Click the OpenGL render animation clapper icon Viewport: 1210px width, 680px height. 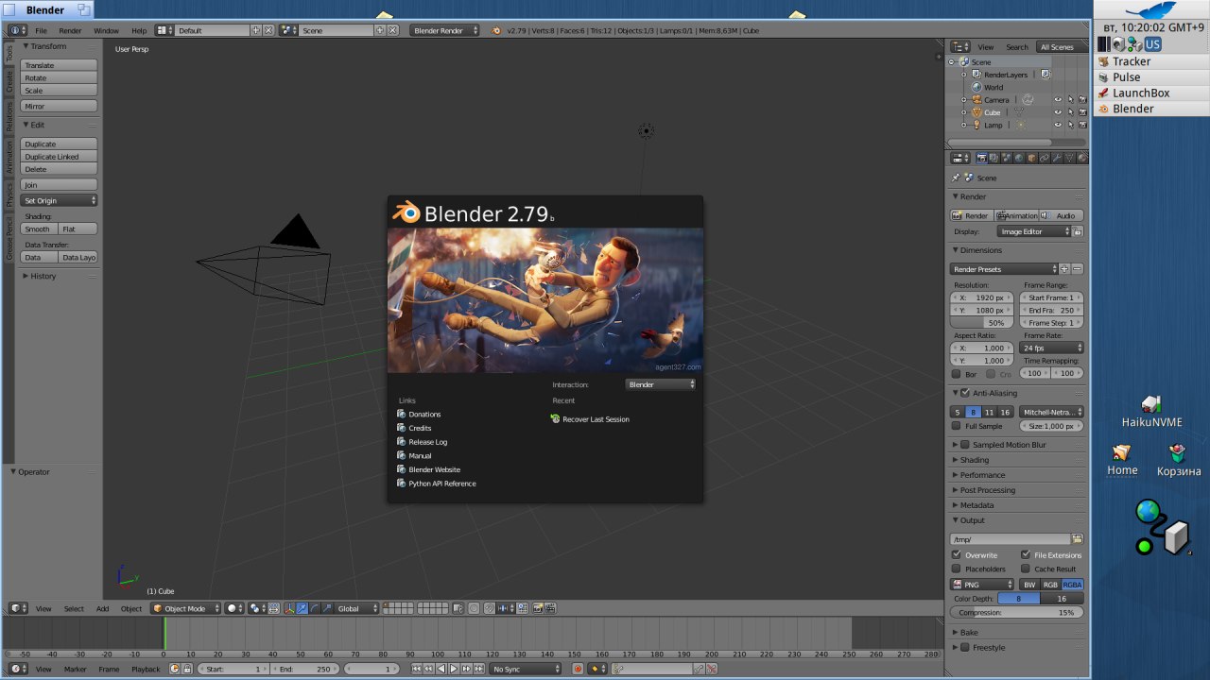point(549,608)
